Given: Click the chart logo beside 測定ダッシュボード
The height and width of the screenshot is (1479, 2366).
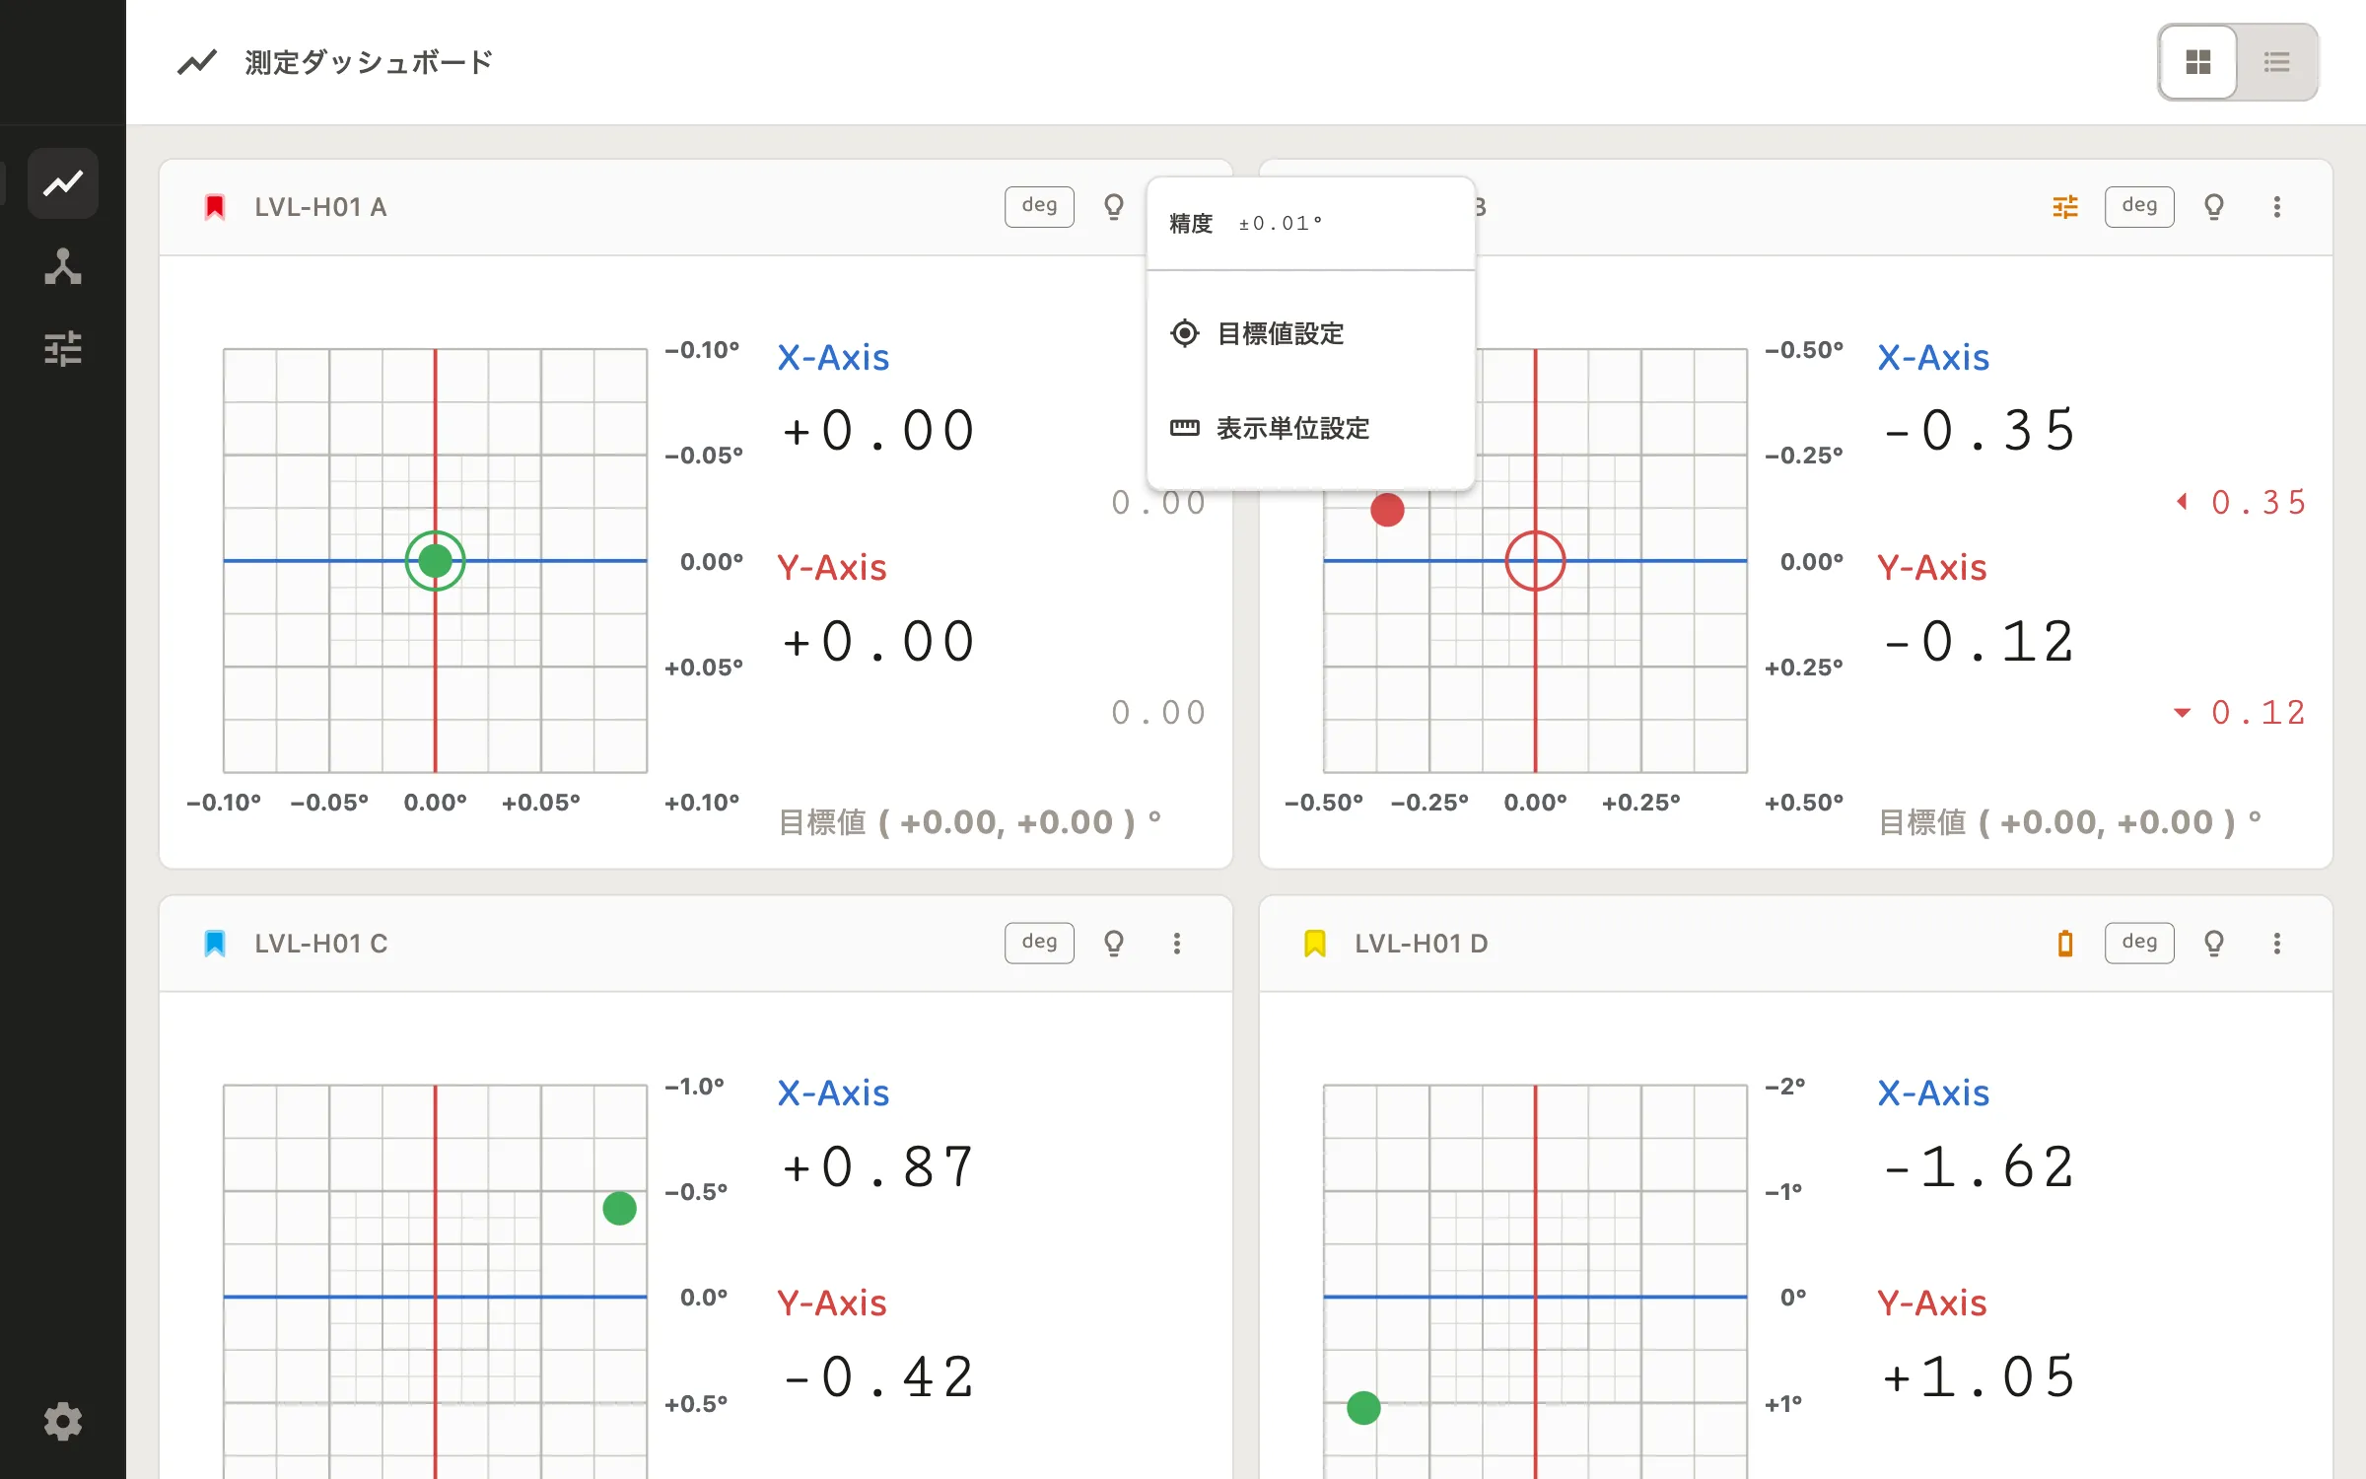Looking at the screenshot, I should (x=197, y=62).
